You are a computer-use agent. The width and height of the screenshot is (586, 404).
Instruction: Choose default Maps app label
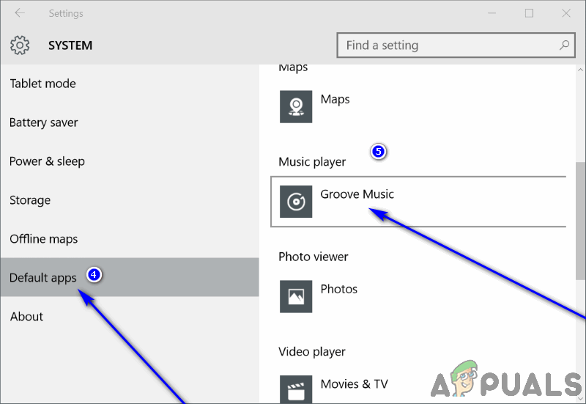[335, 100]
